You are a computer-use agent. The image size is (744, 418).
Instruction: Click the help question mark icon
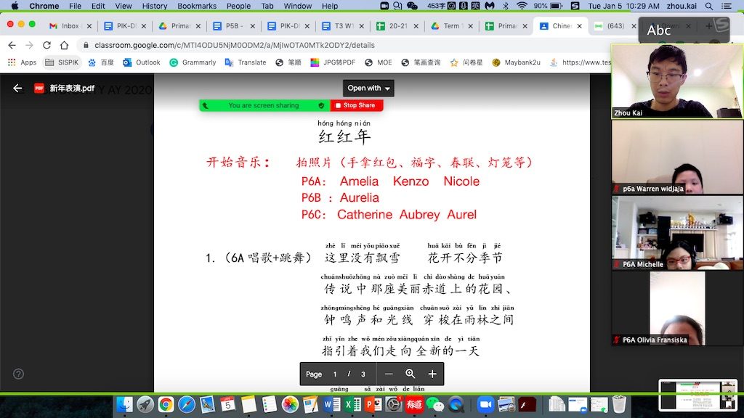(18, 374)
